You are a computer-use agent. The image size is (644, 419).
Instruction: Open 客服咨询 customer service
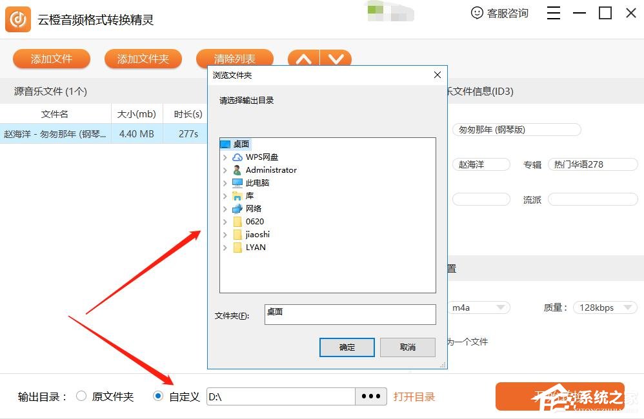500,13
